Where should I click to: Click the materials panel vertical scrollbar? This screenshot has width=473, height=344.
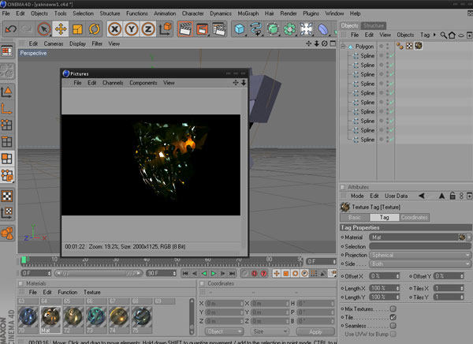192,316
